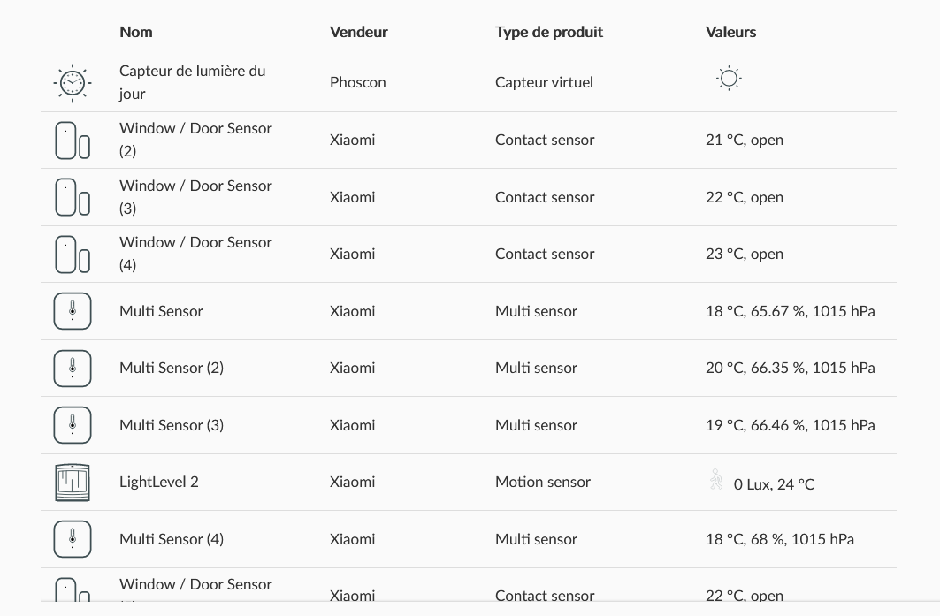Click the Window / Door Sensor (2) icon
Image resolution: width=940 pixels, height=616 pixels.
(73, 141)
